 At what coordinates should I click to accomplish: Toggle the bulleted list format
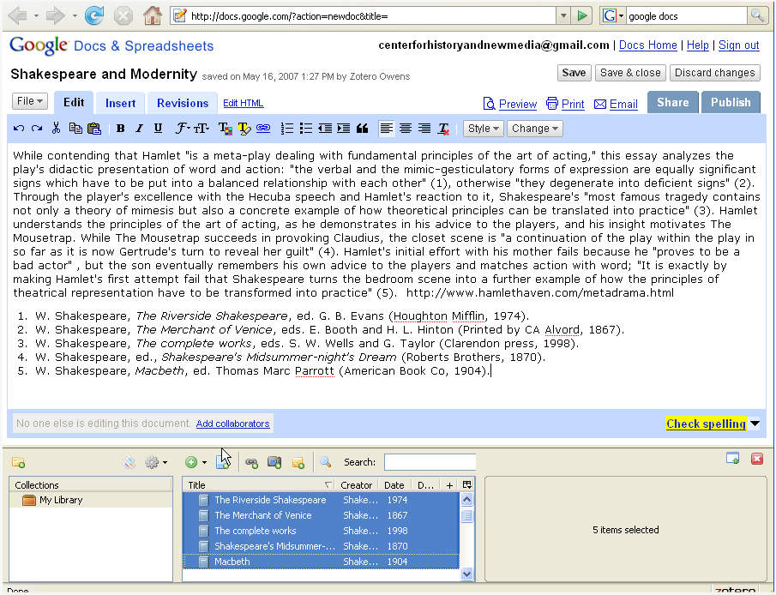pyautogui.click(x=306, y=129)
